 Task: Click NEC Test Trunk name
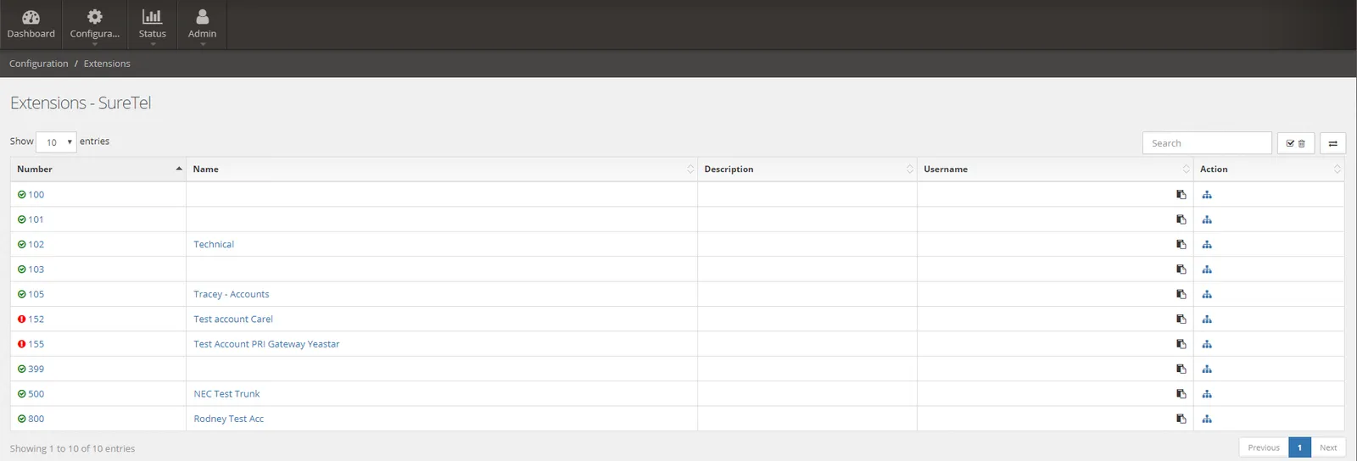coord(226,394)
